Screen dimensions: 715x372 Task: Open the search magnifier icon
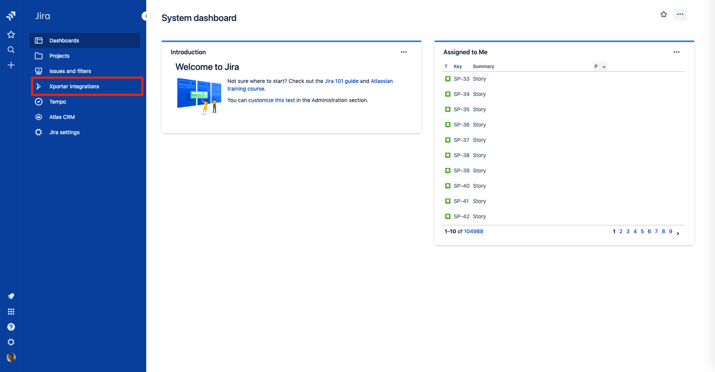[x=11, y=50]
